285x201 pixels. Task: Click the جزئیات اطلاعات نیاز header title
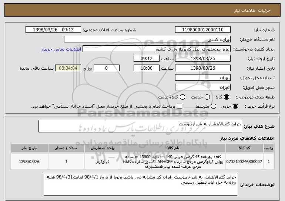coord(252,10)
